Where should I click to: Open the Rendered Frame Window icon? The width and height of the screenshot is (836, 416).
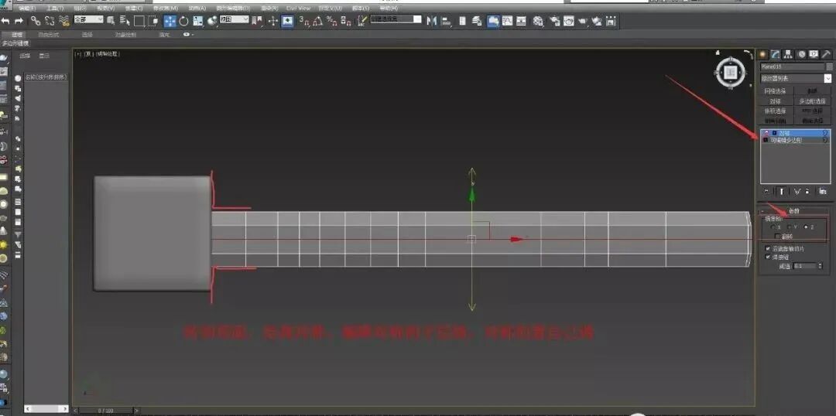click(568, 21)
